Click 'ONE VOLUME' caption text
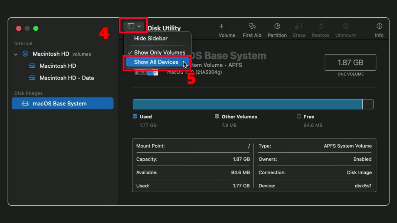Screen dimensions: 397x223 pos(350,74)
